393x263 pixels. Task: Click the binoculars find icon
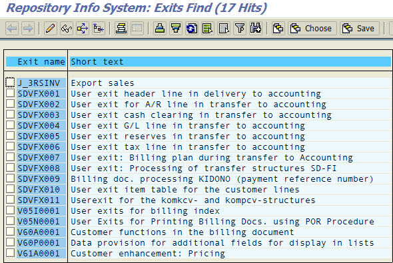(x=256, y=29)
